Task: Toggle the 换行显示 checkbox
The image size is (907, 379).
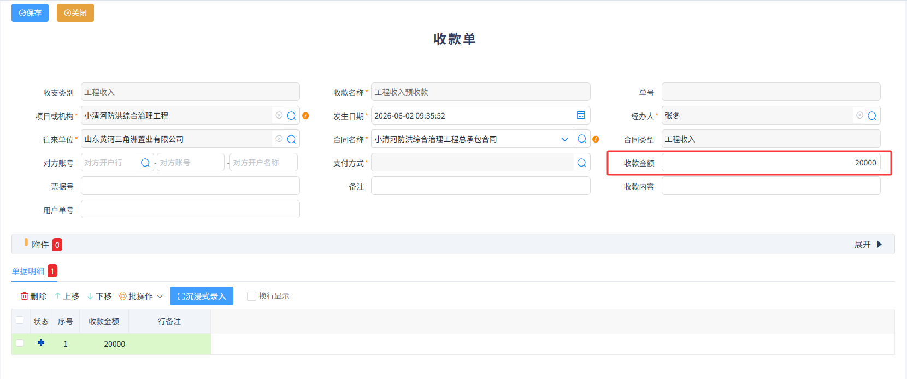Action: coord(251,296)
